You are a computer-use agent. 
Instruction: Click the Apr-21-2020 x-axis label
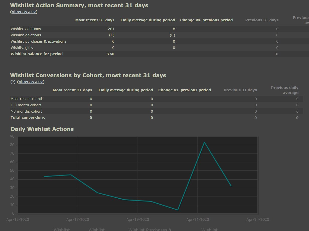198,220
